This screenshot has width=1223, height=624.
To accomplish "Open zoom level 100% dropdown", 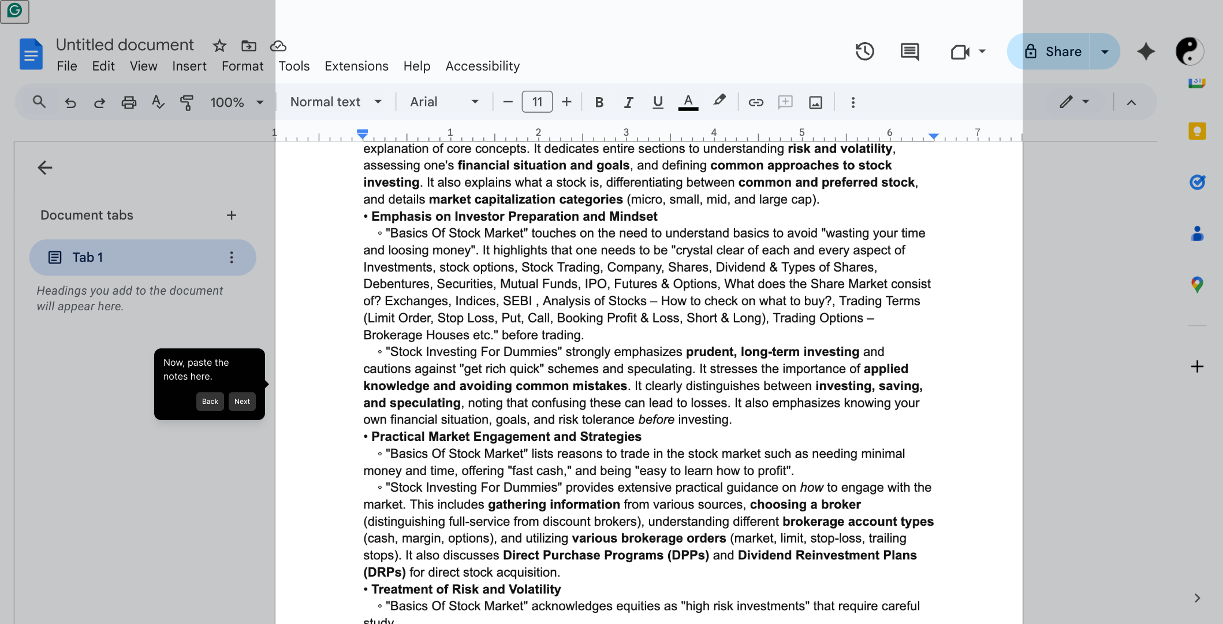I will [237, 102].
